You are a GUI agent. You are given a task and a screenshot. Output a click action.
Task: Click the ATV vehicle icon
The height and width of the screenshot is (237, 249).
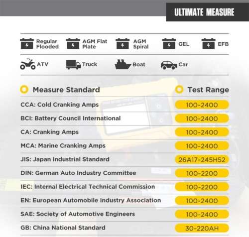coord(28,64)
